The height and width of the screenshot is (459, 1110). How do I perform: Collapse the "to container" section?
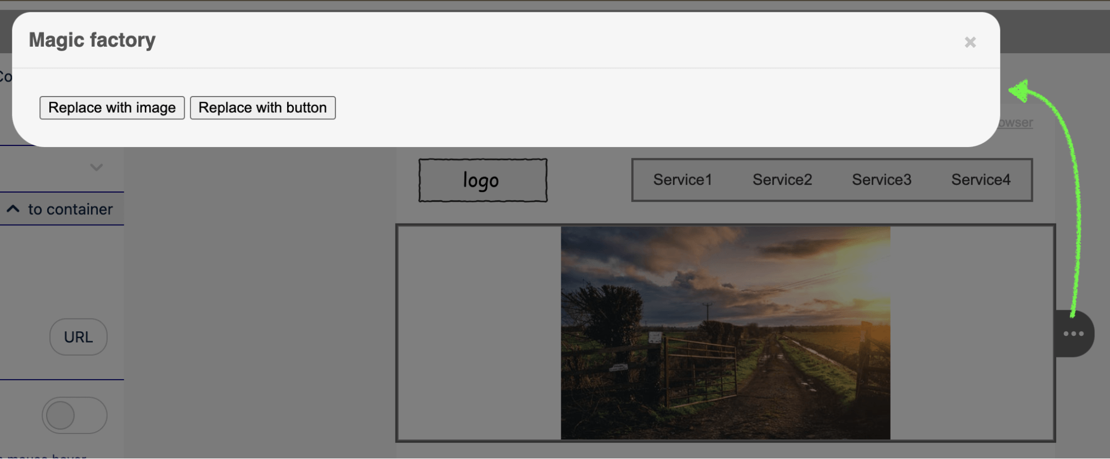[x=70, y=209]
